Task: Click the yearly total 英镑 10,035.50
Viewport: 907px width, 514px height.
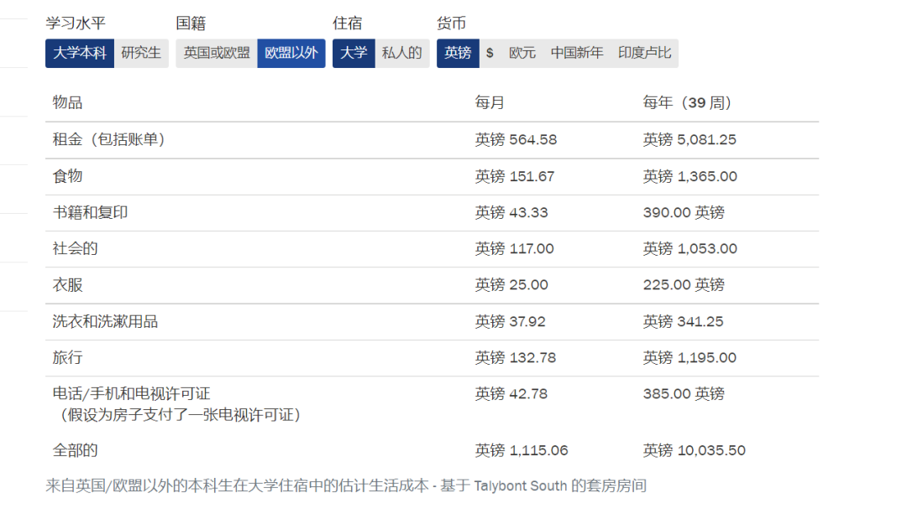Action: coord(695,450)
